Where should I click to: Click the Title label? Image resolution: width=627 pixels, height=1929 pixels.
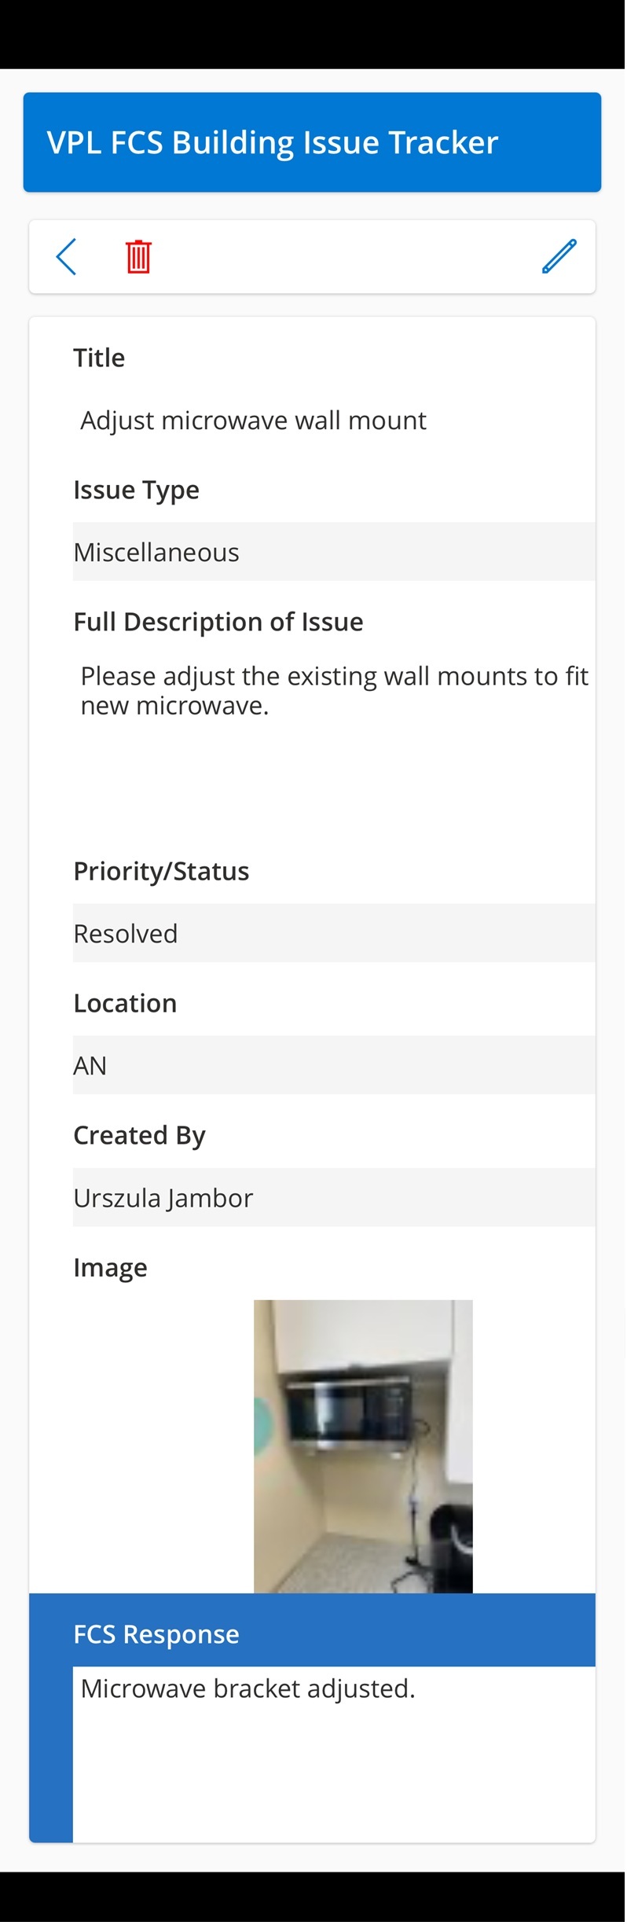pyautogui.click(x=99, y=358)
